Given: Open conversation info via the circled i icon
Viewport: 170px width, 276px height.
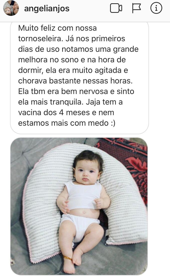Looking at the screenshot, I should click(x=156, y=8).
